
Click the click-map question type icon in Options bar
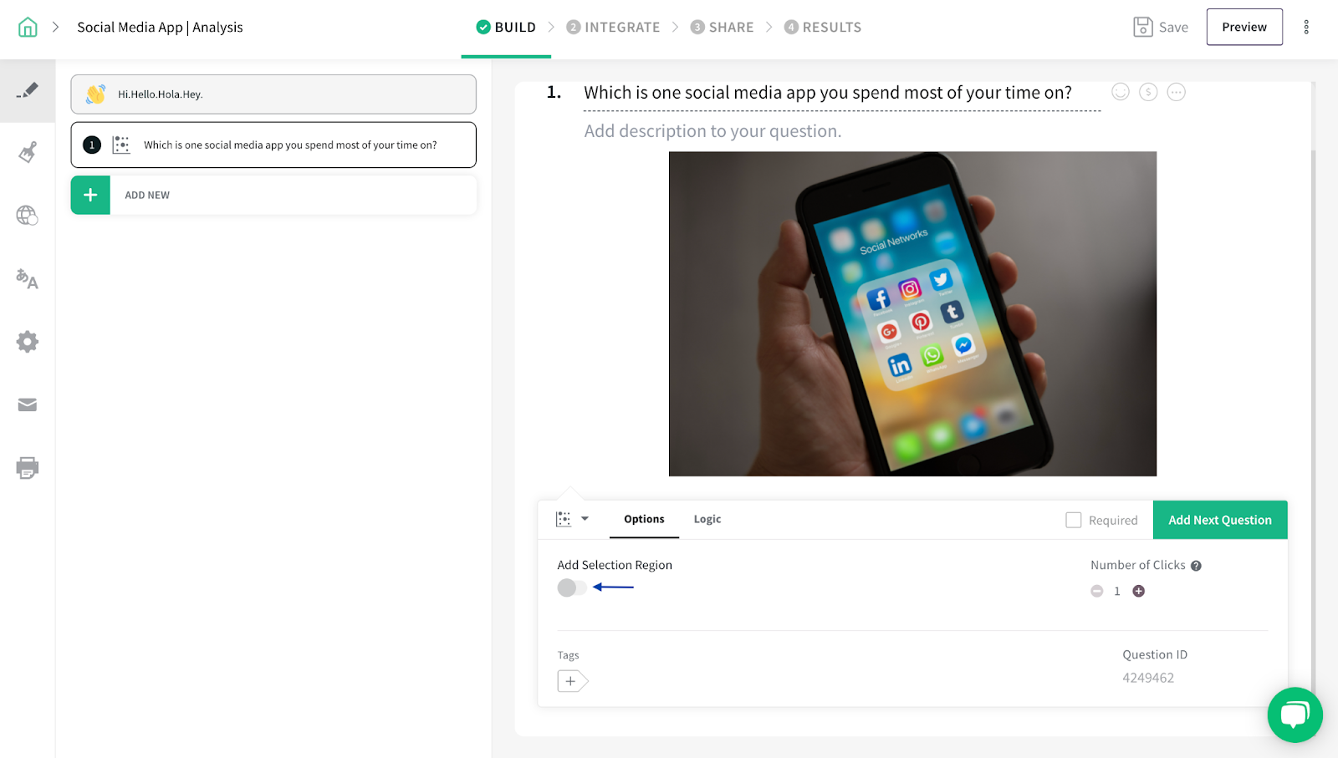click(x=564, y=519)
